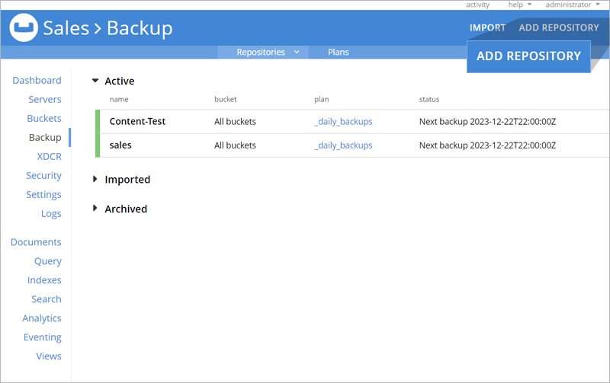The width and height of the screenshot is (610, 383).
Task: Expand the Imported repositories section
Action: [95, 179]
